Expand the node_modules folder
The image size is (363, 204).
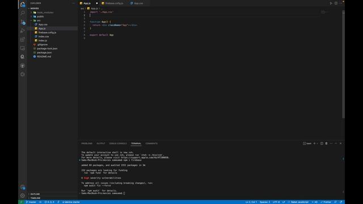[45, 12]
